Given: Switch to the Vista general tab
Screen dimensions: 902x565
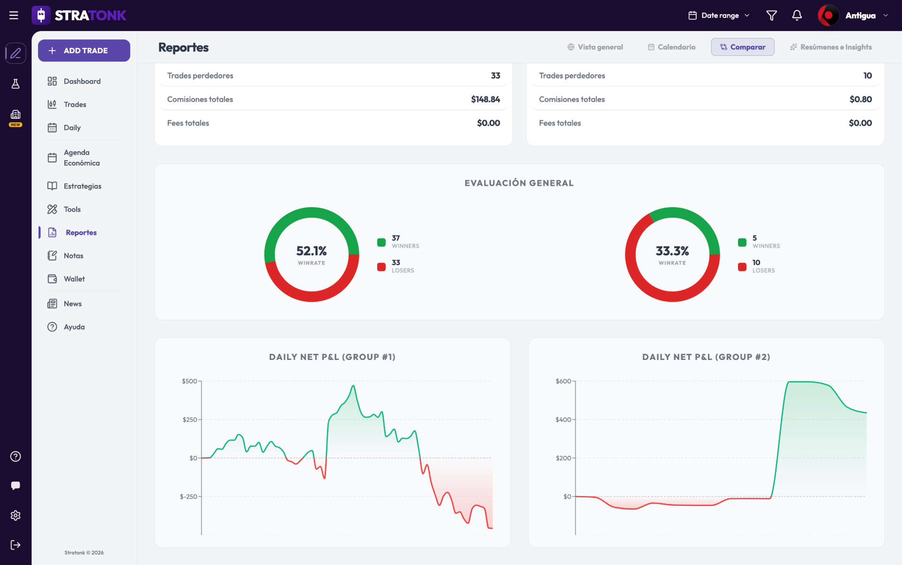Looking at the screenshot, I should point(595,47).
